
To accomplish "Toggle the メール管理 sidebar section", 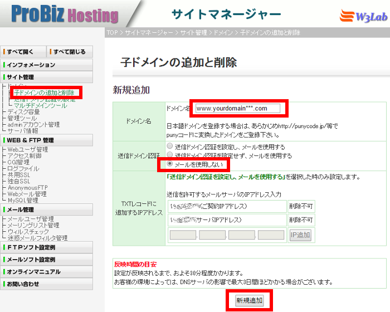I will 46,209.
